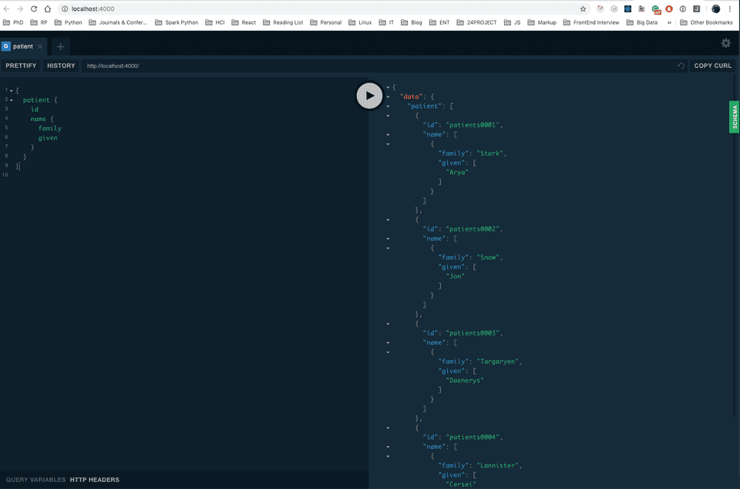Image resolution: width=740 pixels, height=489 pixels.
Task: Open the Big Data bookmarks folder
Action: click(642, 22)
